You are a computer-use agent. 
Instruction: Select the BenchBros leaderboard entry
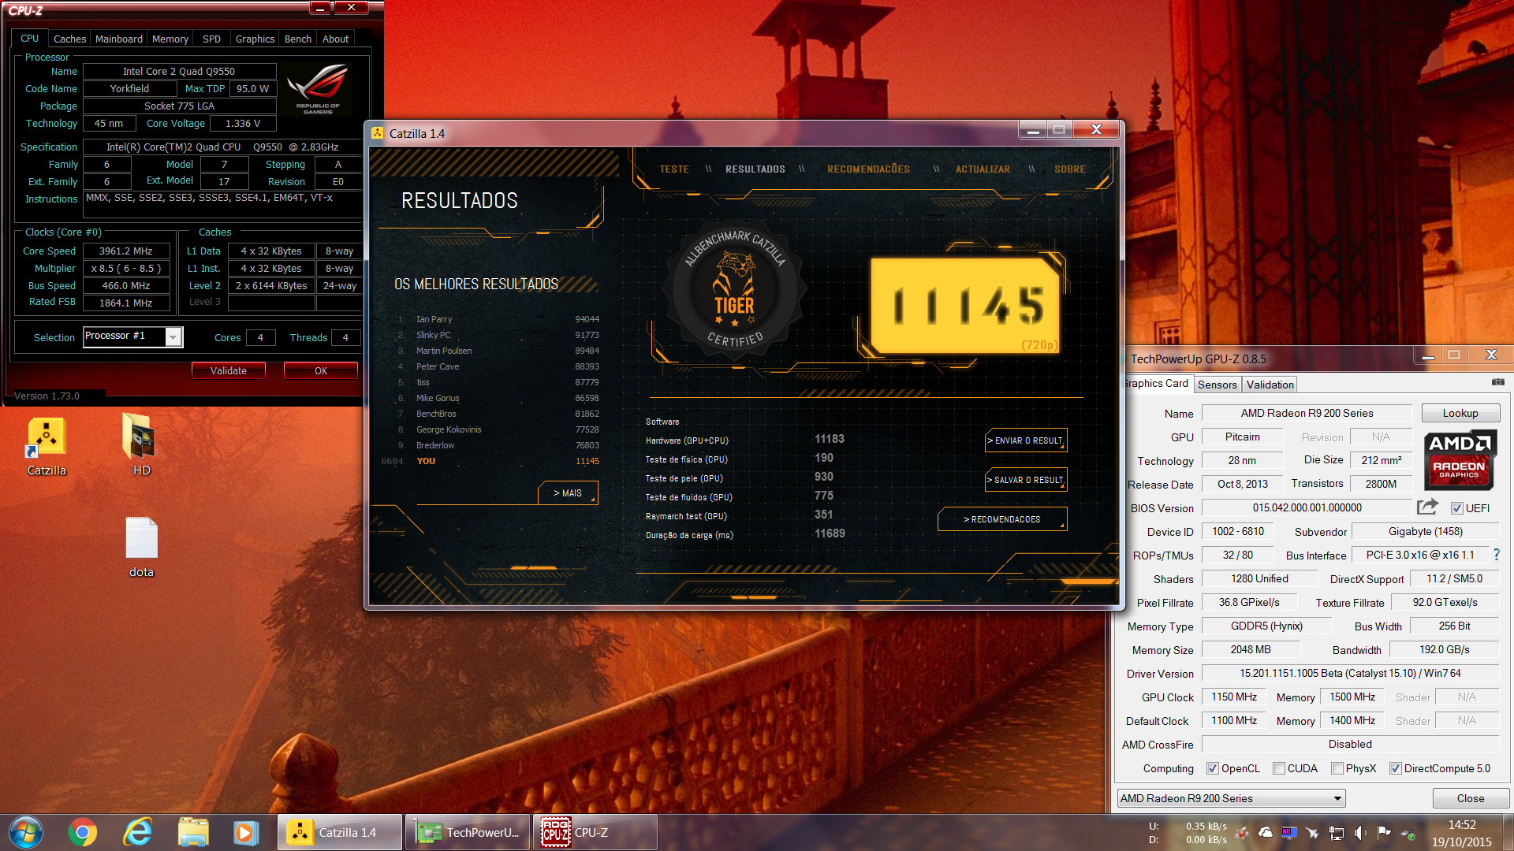pos(498,414)
